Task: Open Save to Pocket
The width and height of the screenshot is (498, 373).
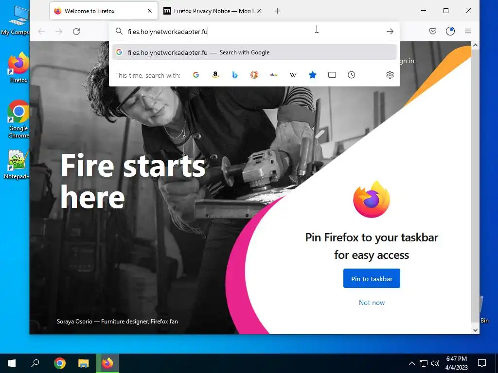Action: (432, 31)
